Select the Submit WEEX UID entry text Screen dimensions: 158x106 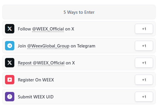point(36,97)
